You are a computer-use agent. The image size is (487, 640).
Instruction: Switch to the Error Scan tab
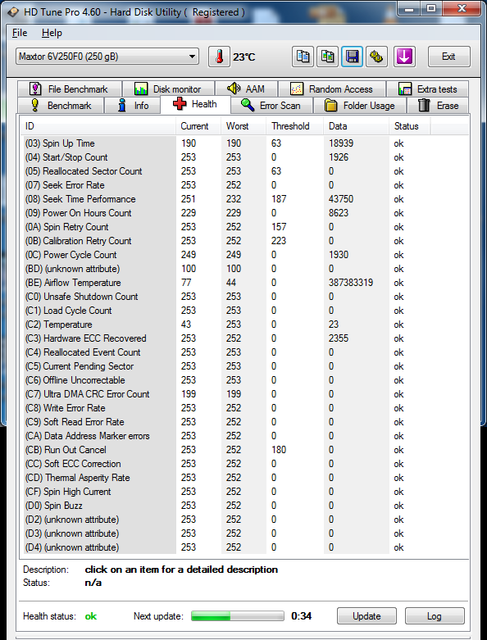click(272, 106)
